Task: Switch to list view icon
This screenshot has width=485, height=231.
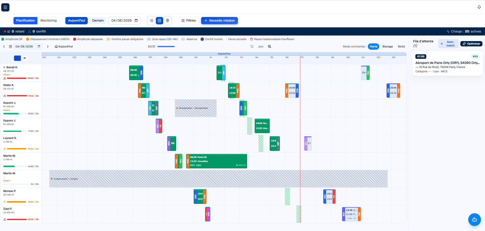Action: point(151,21)
